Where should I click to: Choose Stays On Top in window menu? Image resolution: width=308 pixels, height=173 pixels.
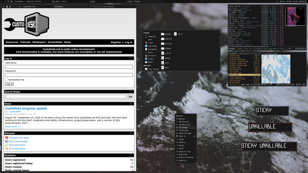[x=186, y=151]
